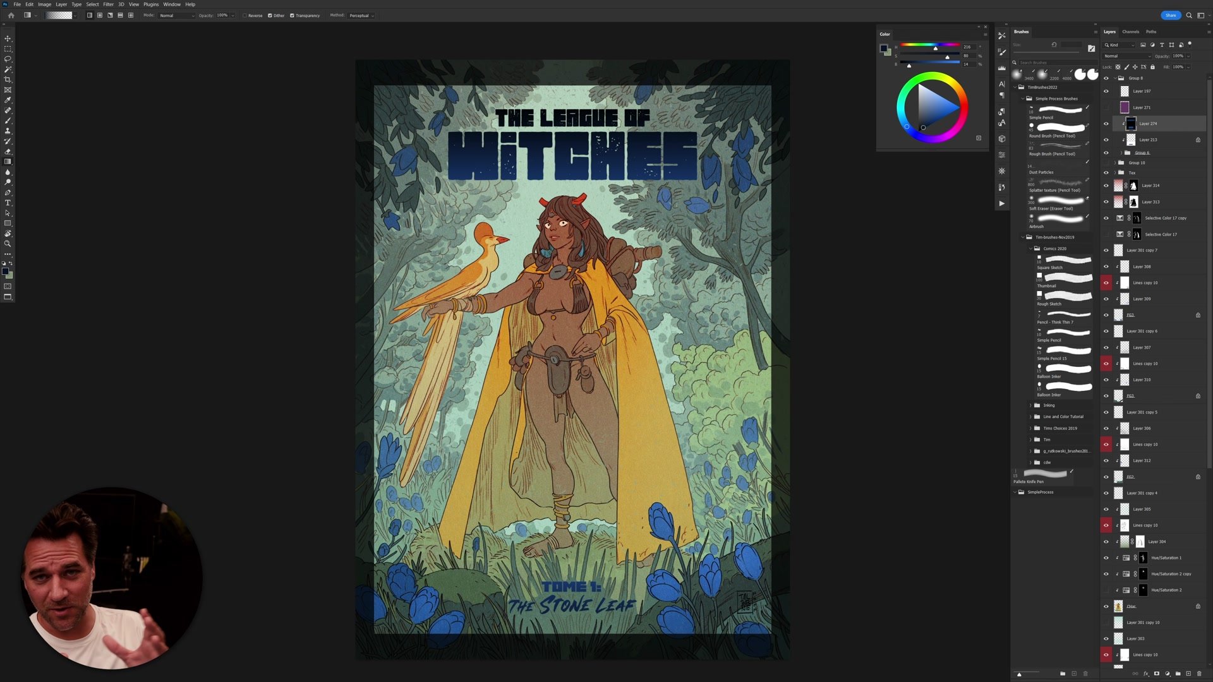Open the Filter menu
The image size is (1213, 682).
coord(108,4)
